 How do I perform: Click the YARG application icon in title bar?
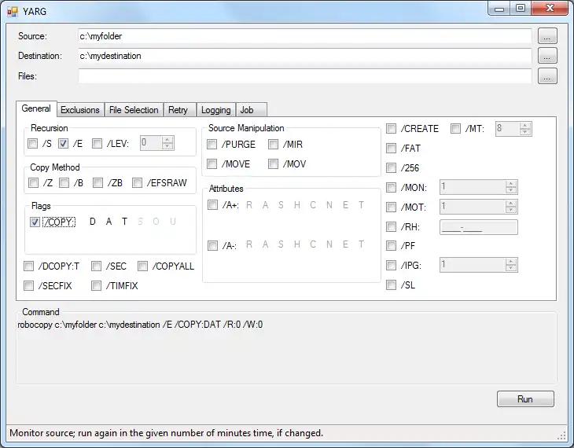coord(12,12)
